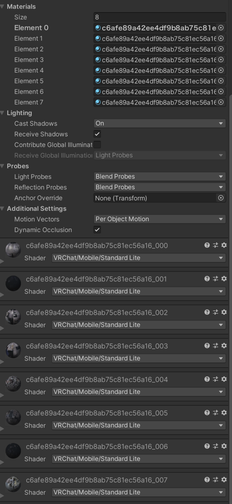Collapse the Additional Settings section
The height and width of the screenshot is (504, 232).
3,208
